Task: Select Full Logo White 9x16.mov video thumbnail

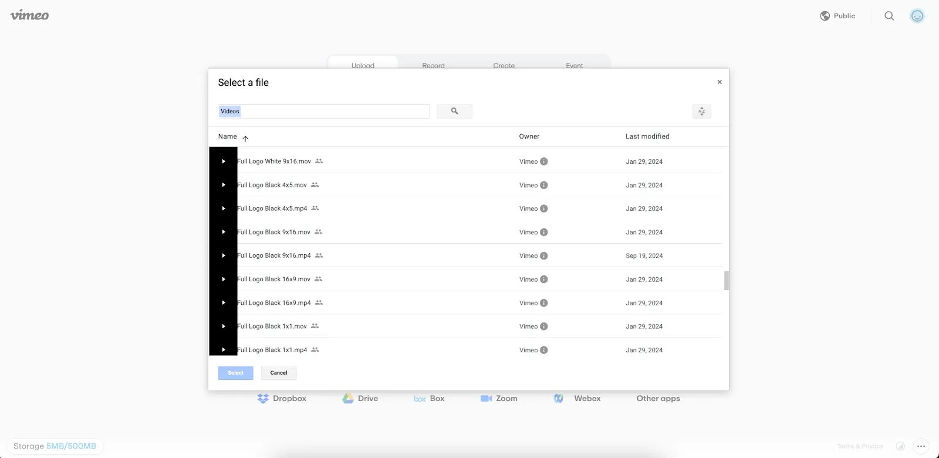Action: click(223, 161)
